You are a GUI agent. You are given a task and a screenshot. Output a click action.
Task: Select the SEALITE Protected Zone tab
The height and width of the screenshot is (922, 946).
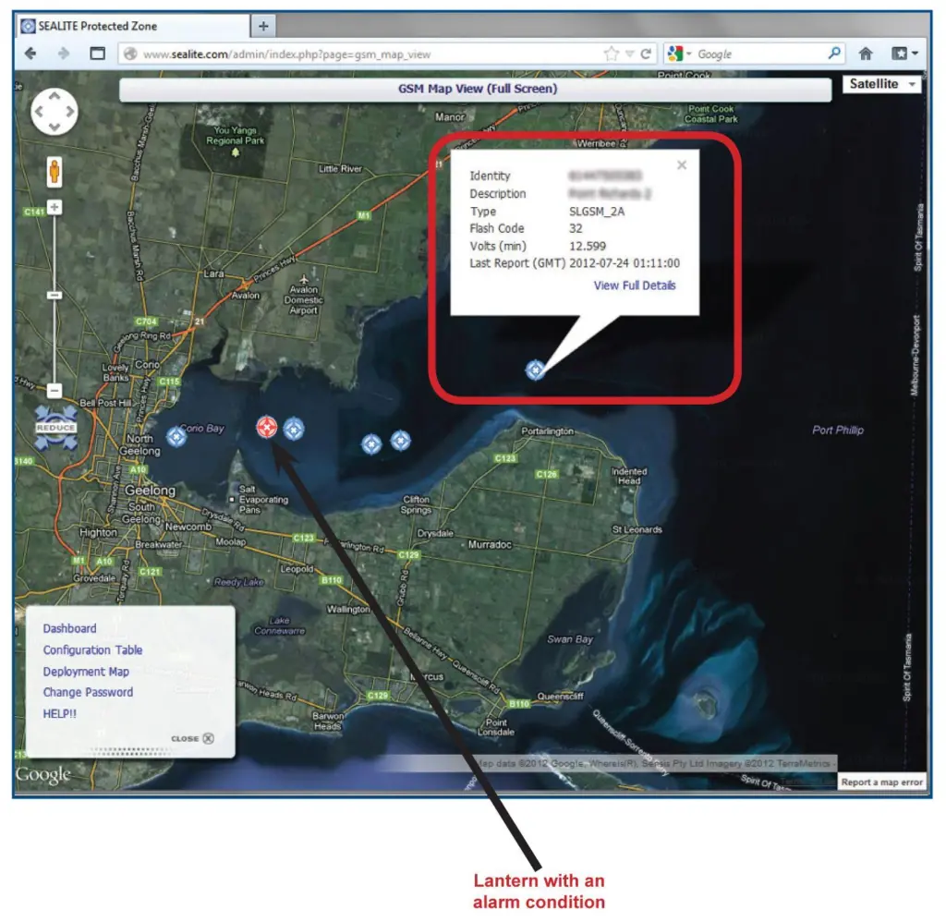point(133,26)
